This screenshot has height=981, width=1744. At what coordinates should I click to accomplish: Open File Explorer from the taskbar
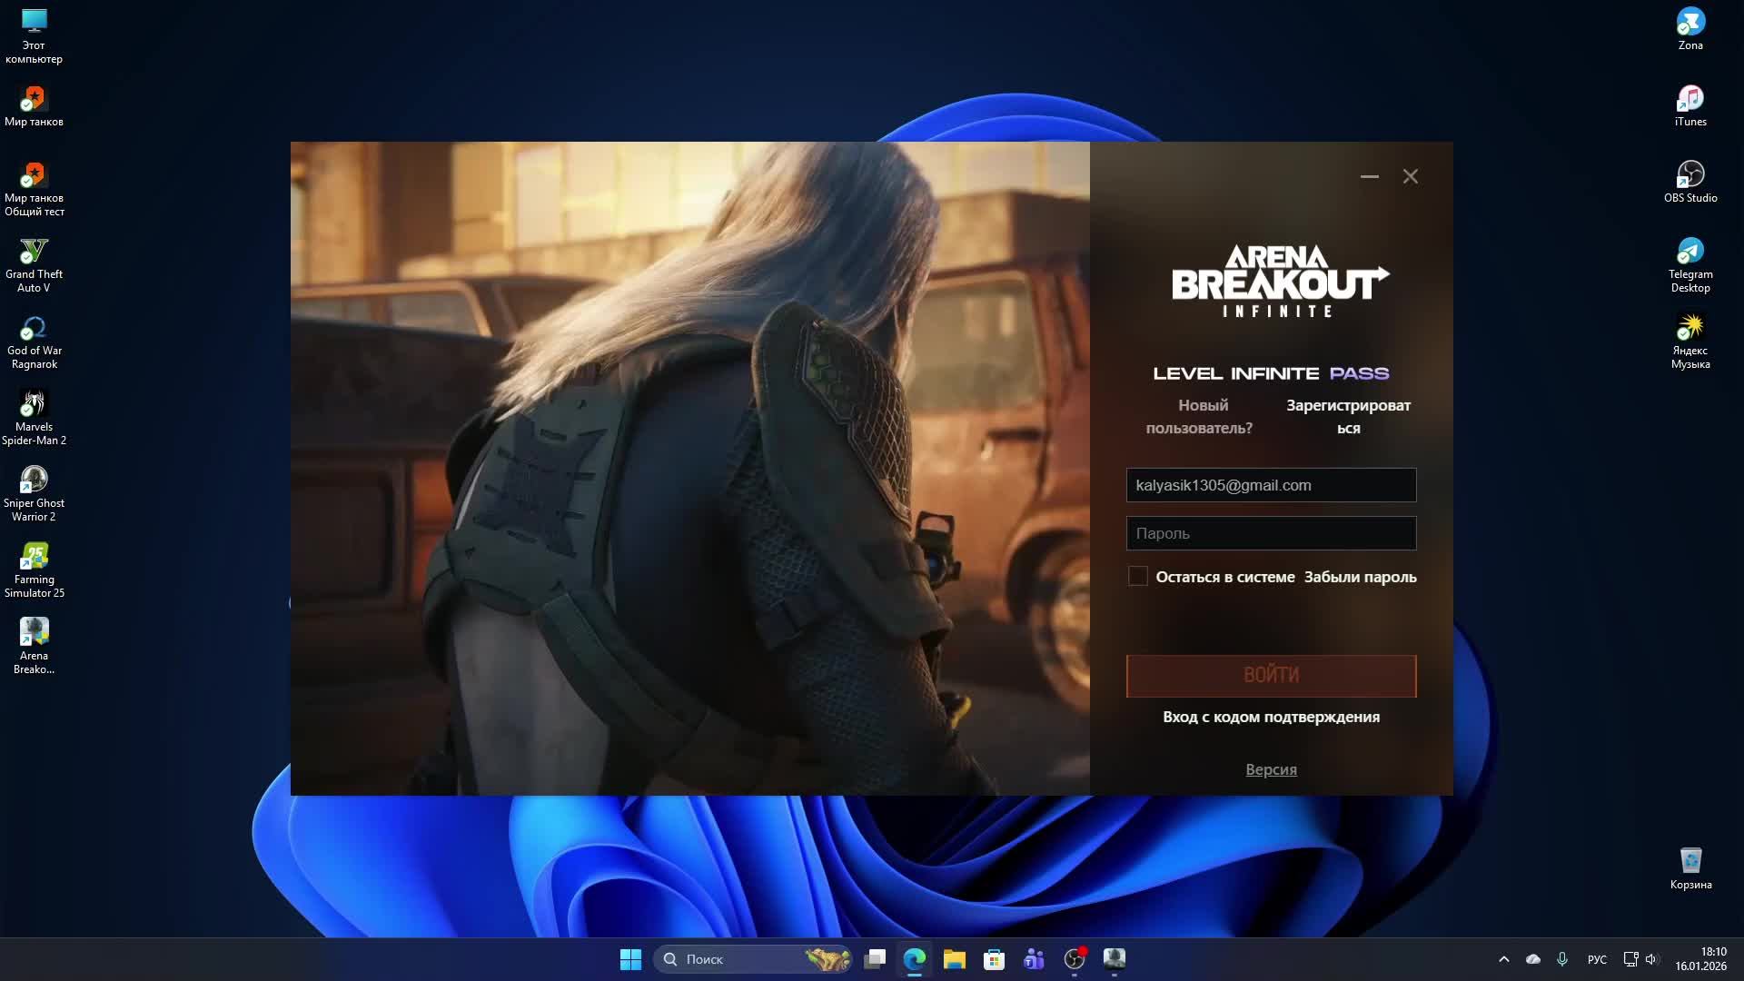coord(954,959)
